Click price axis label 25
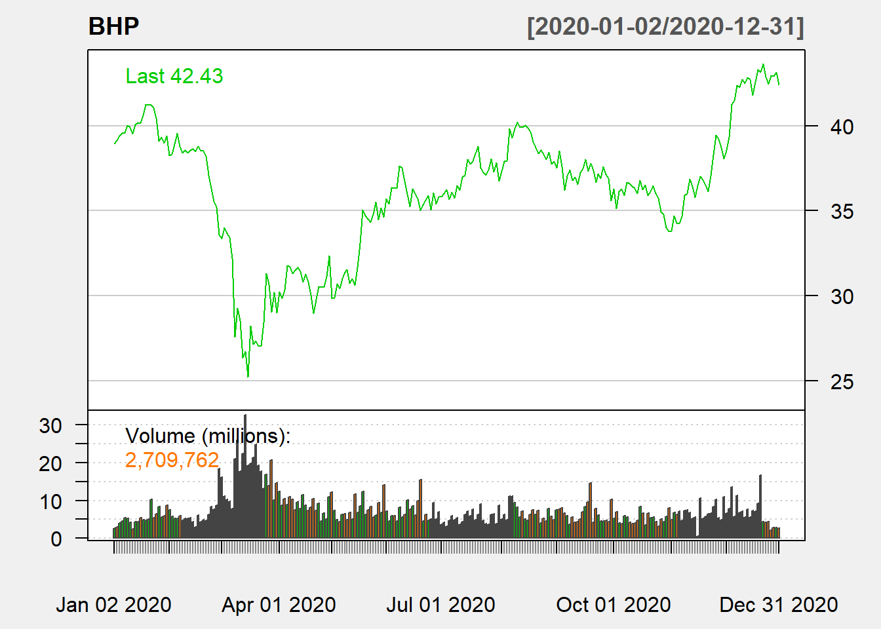Image resolution: width=881 pixels, height=629 pixels. pos(842,381)
